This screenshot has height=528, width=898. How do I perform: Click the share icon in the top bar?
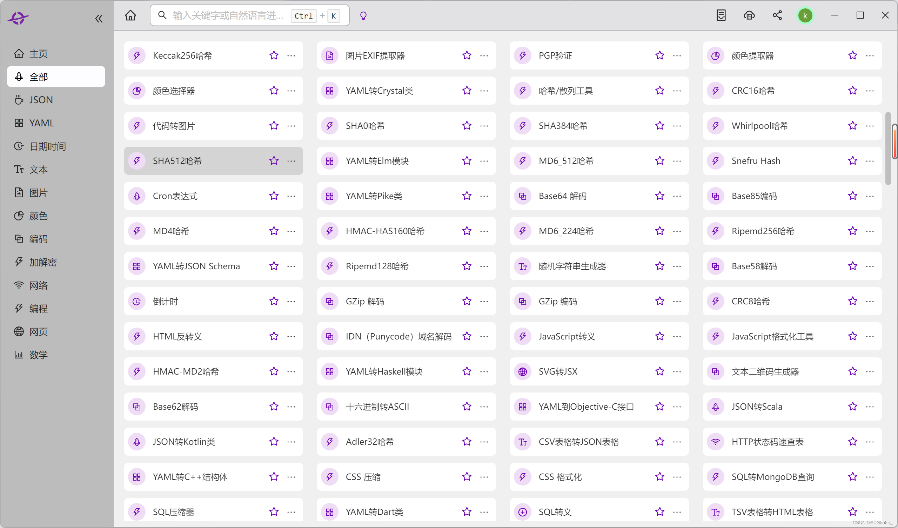tap(777, 15)
